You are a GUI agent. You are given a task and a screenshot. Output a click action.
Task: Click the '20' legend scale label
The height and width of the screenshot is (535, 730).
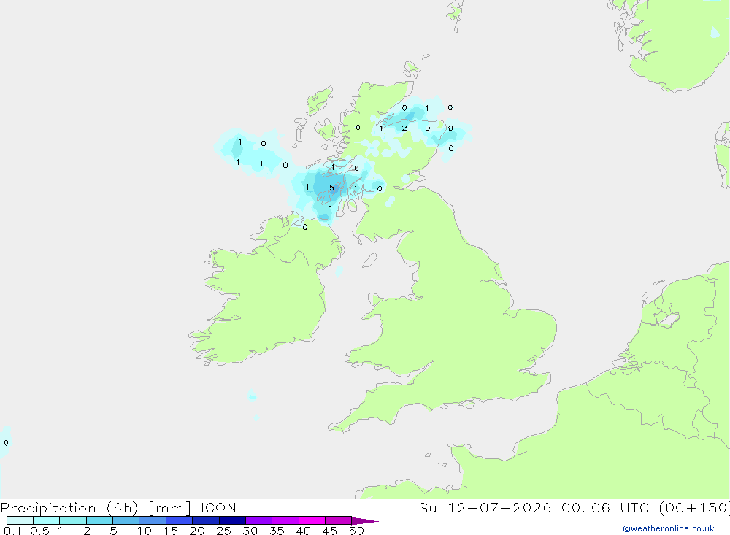pos(197,531)
